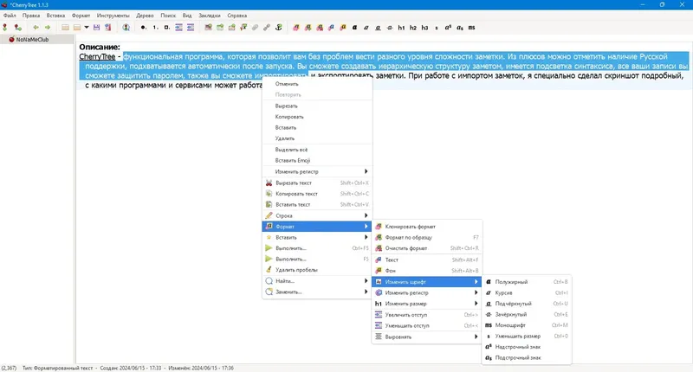Select Увеличить отступ entry

[x=426, y=315]
